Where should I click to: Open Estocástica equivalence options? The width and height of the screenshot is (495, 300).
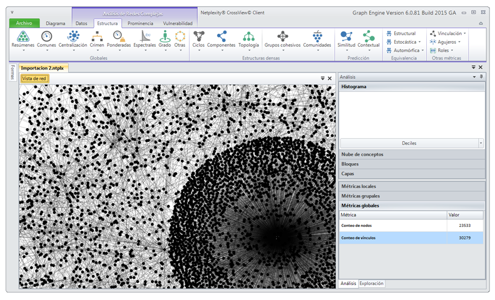[404, 42]
